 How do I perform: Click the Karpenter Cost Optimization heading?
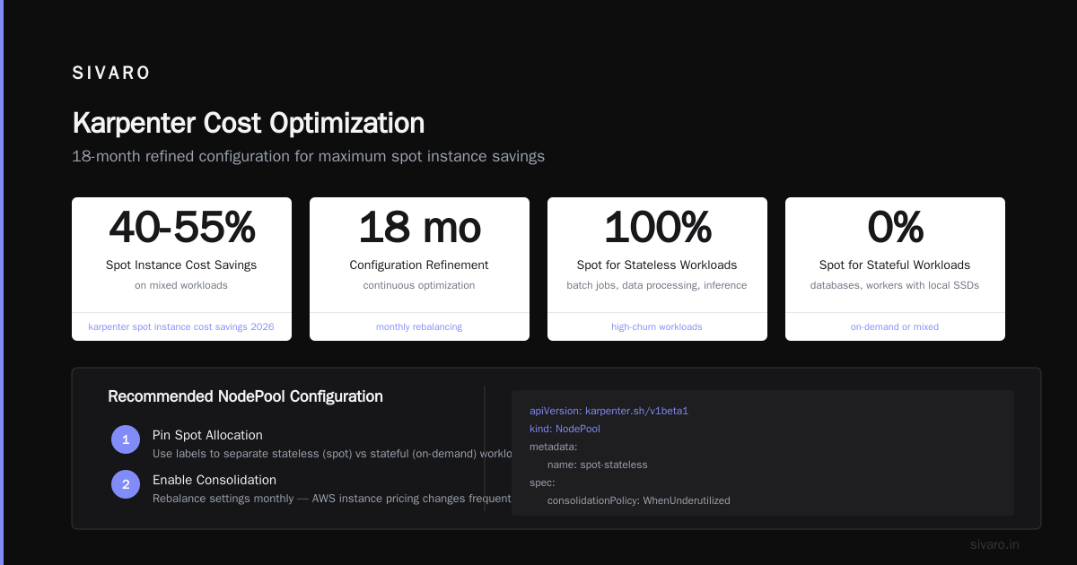pos(248,123)
